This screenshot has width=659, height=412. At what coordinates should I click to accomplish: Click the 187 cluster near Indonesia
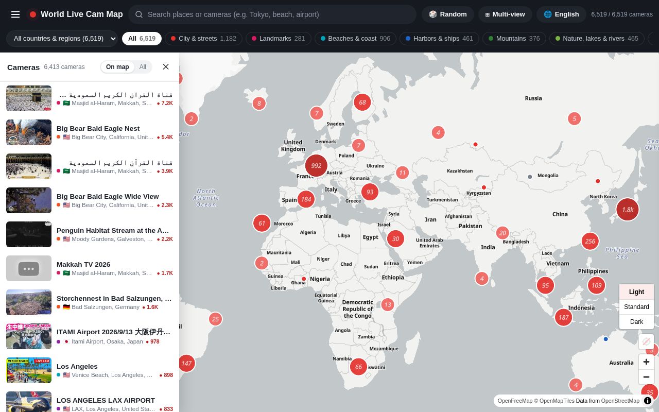click(563, 317)
